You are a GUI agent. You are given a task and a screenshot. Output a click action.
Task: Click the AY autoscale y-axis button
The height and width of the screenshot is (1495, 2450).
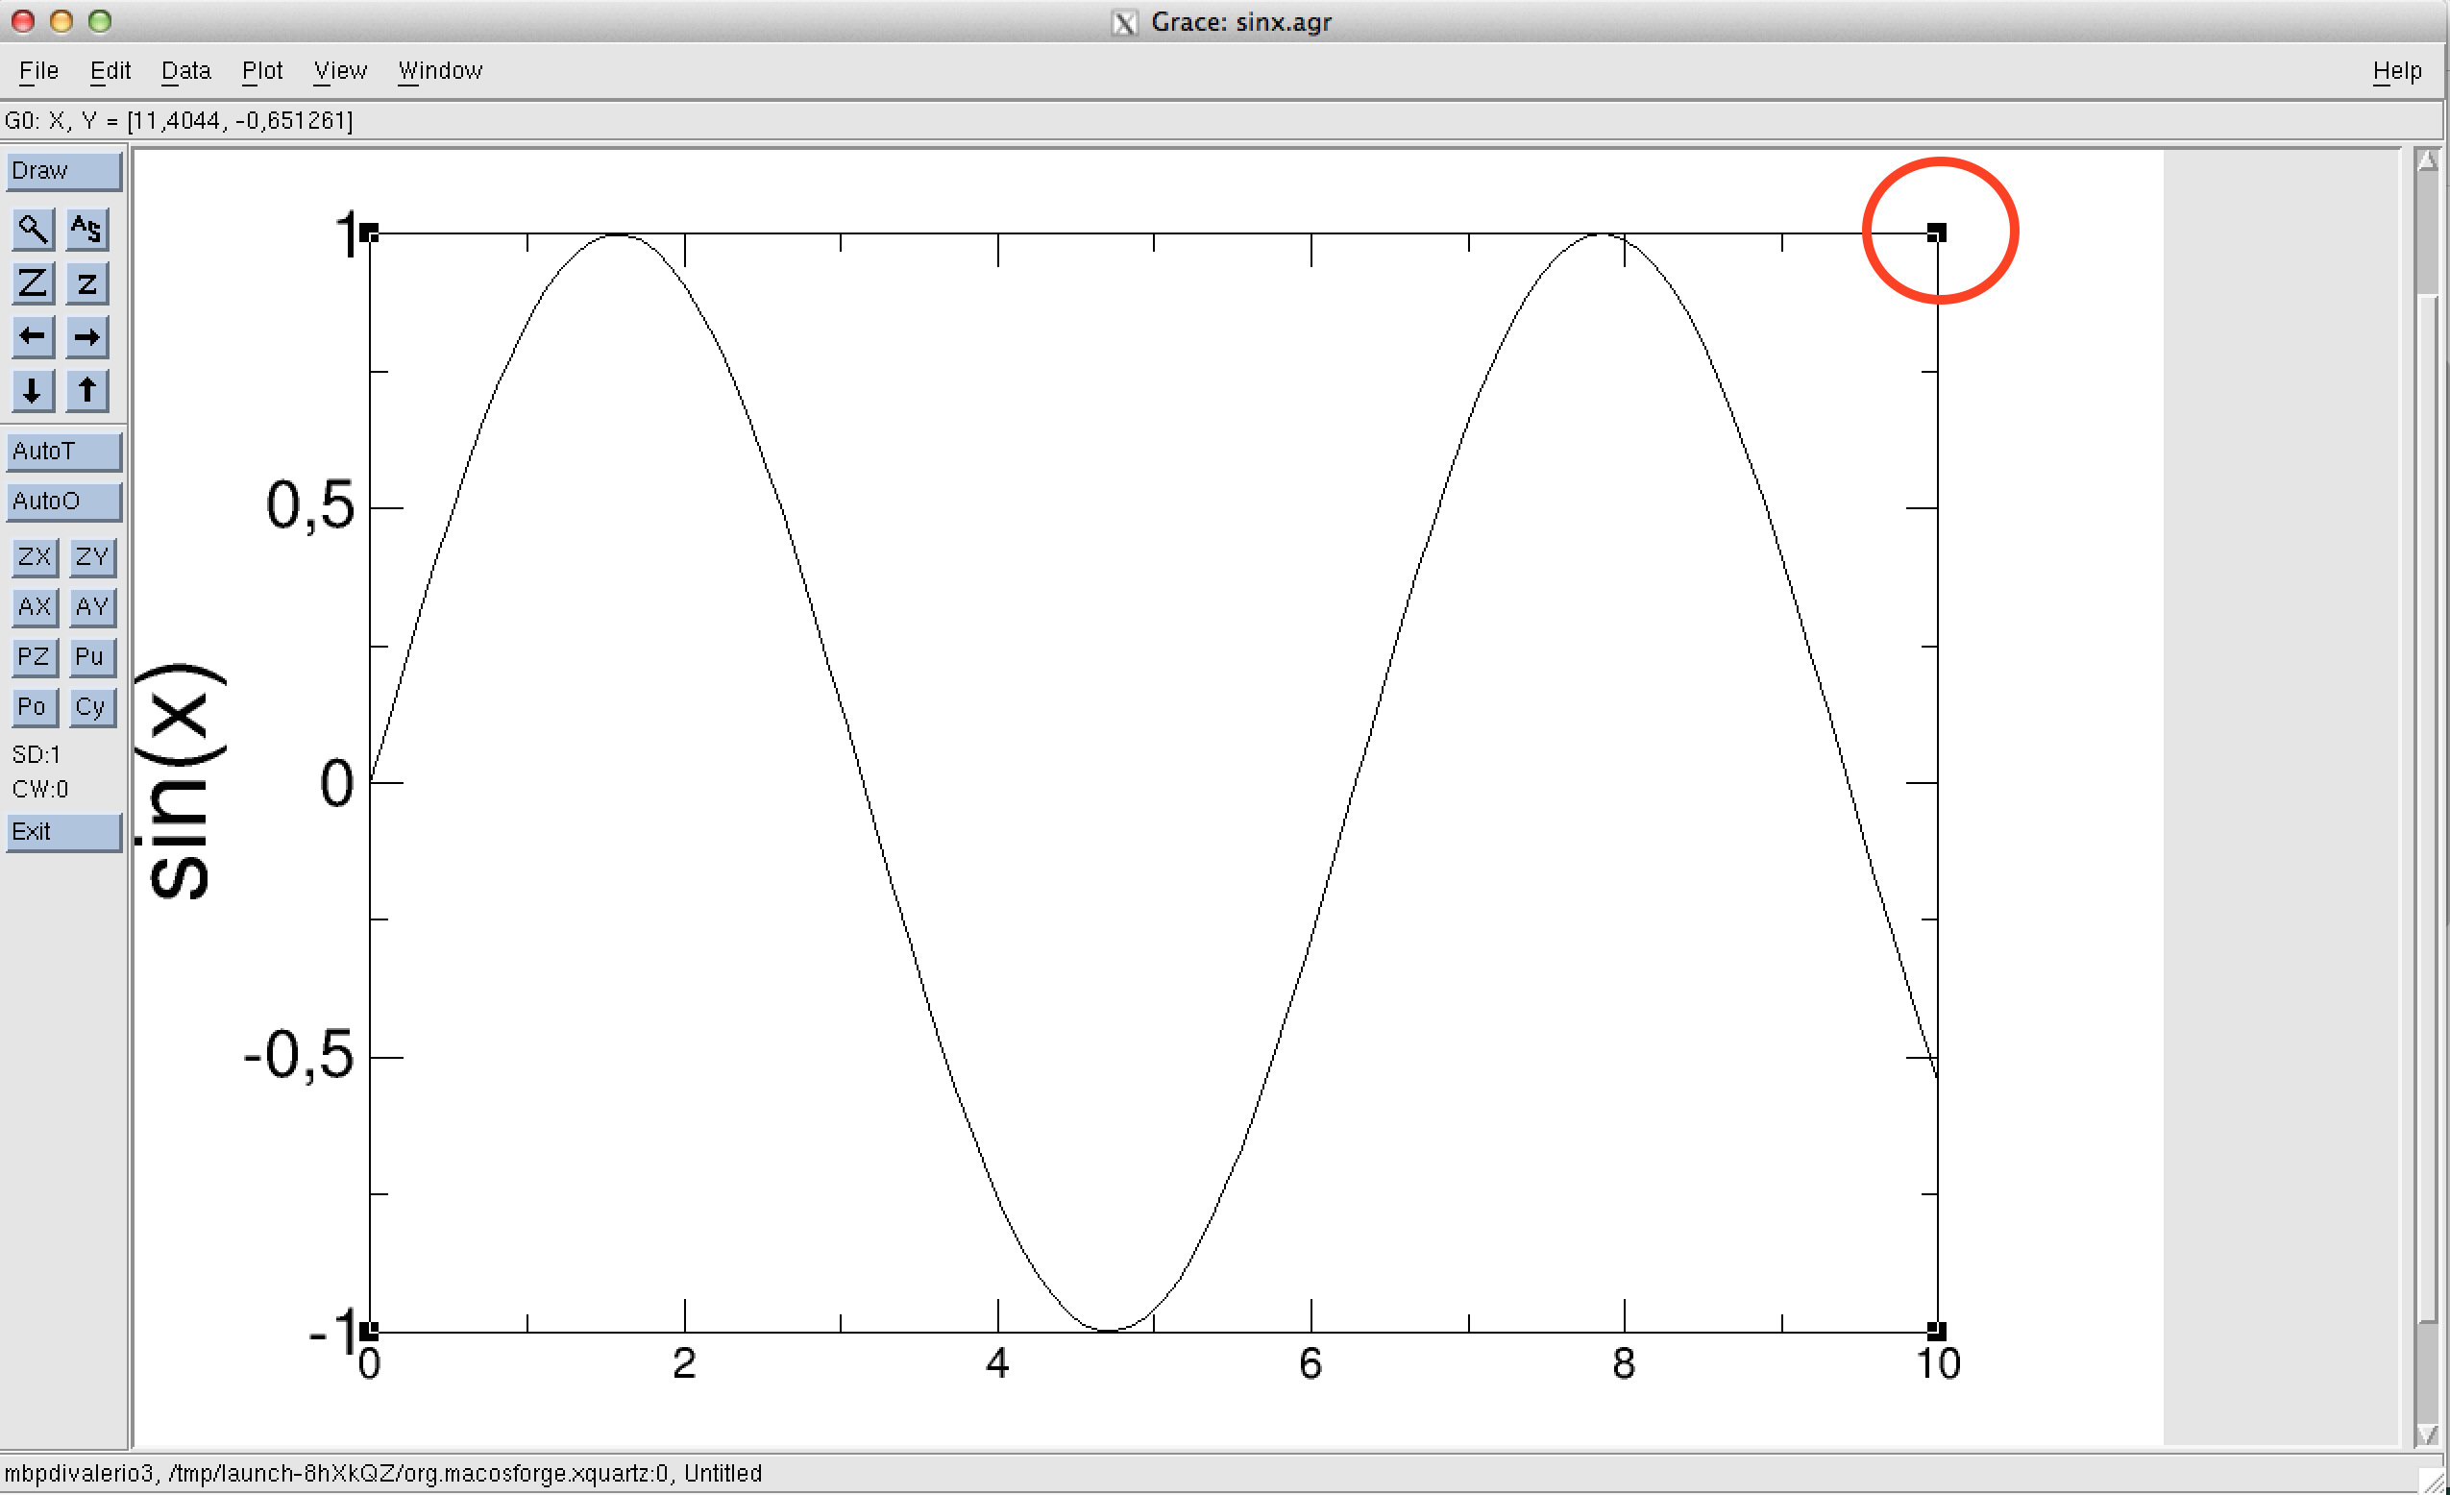(91, 606)
